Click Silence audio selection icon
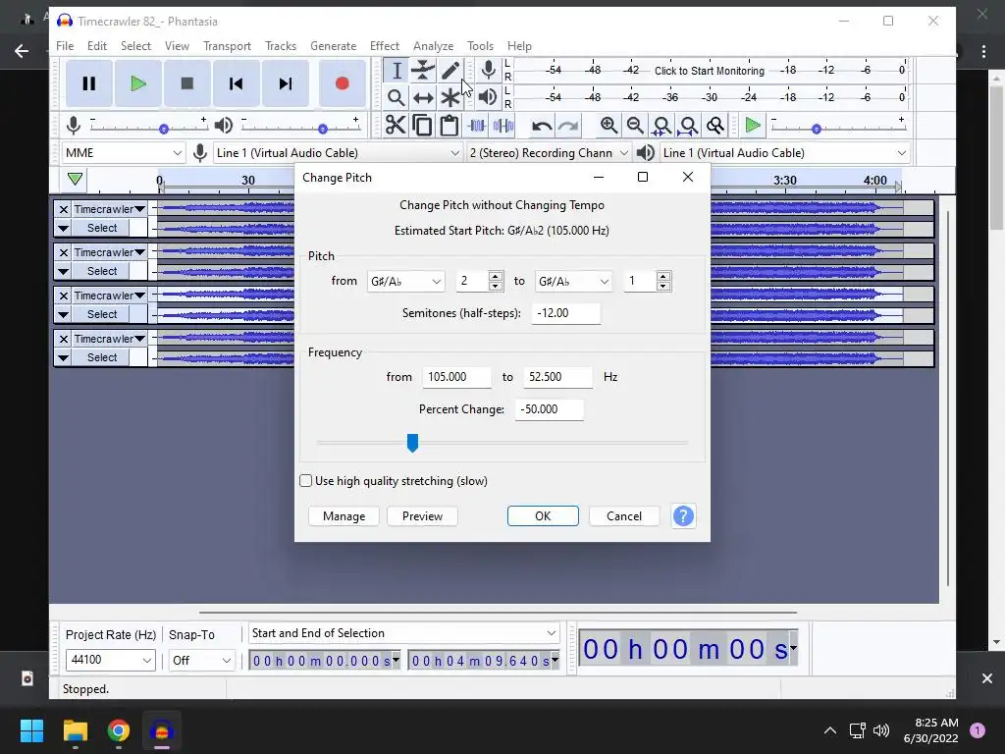Screen dimensions: 1005x754 click(503, 125)
